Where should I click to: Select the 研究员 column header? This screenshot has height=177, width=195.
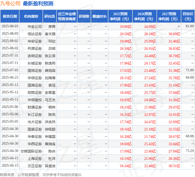50,16
